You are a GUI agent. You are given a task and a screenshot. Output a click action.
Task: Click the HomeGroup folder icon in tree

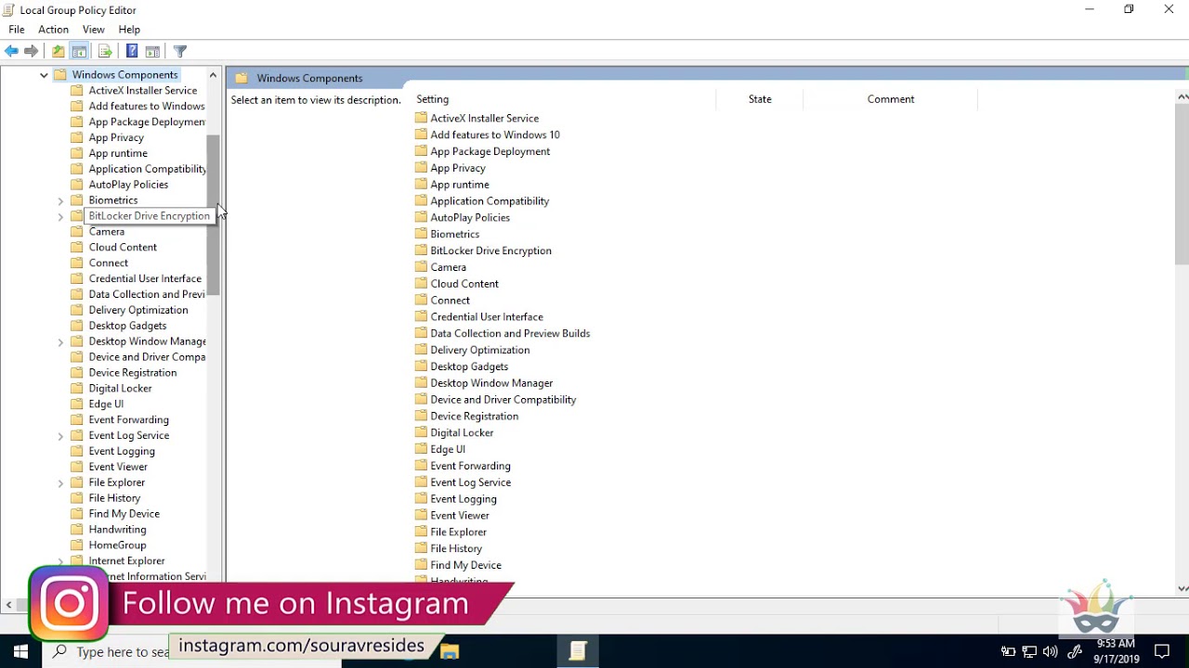point(77,545)
